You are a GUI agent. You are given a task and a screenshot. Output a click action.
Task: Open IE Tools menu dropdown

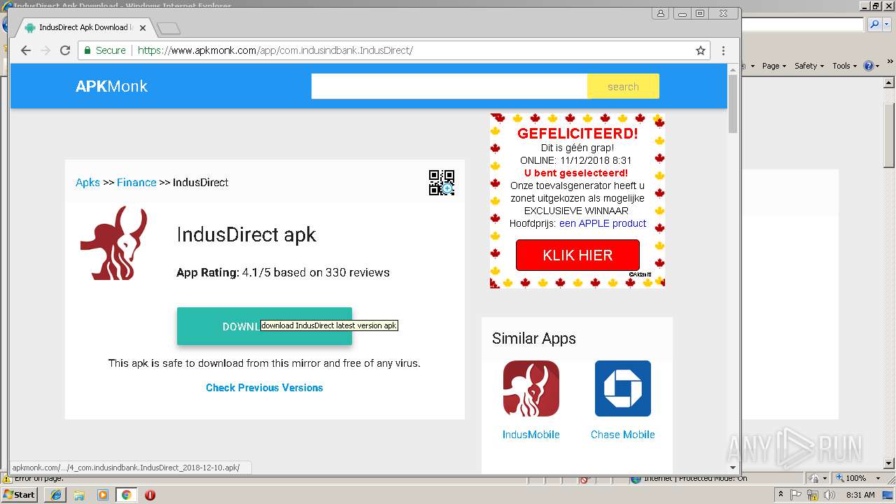pos(844,66)
